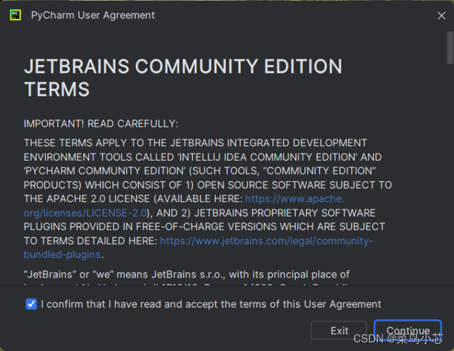Open the jetbrains.com community-bundled-plugins link
This screenshot has height=351, width=454.
coord(266,241)
